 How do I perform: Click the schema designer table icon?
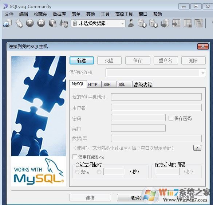coord(176,23)
